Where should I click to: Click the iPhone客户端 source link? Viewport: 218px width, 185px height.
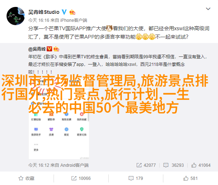[x=74, y=20]
